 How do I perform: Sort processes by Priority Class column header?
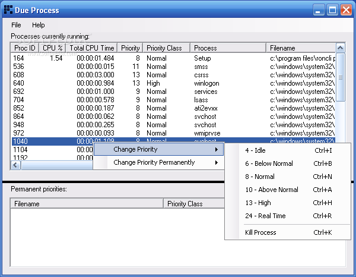pyautogui.click(x=167, y=48)
